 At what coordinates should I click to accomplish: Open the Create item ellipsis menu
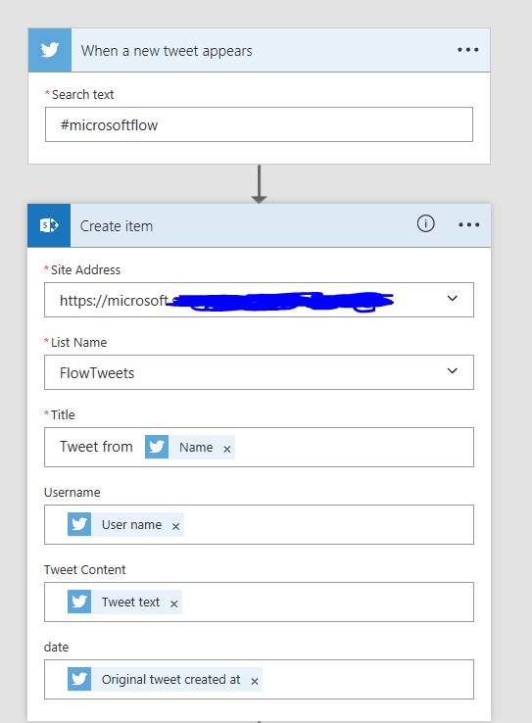[x=469, y=225]
